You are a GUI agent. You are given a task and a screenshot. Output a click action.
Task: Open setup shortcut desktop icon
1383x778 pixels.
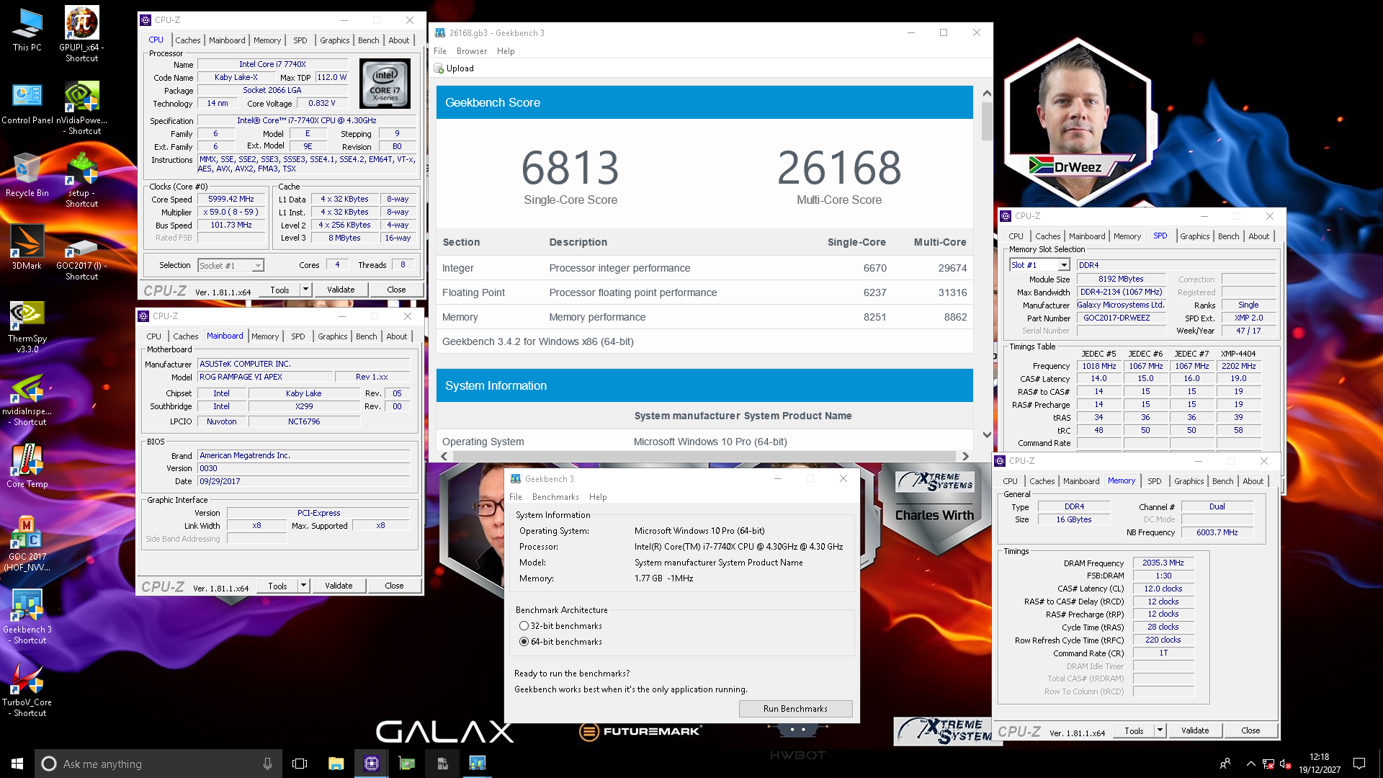click(x=82, y=180)
